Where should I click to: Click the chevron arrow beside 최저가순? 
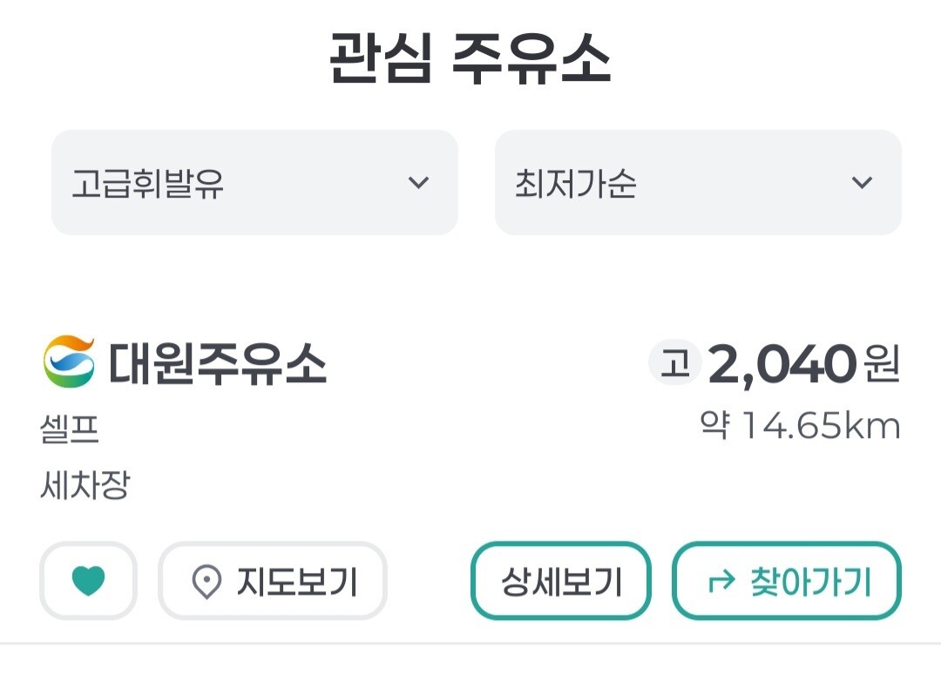click(862, 183)
